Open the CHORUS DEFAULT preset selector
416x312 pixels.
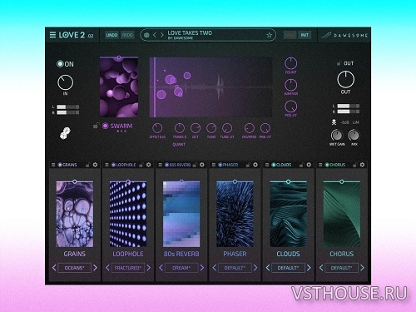[x=341, y=268]
